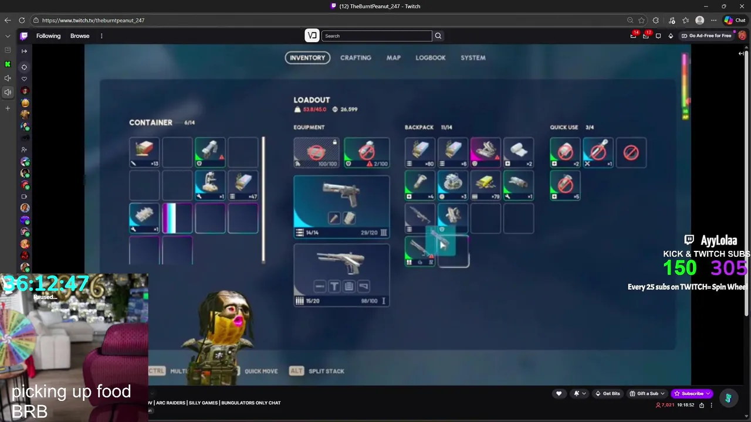This screenshot has height=422, width=751.
Task: Select the second weapon slot 15/20
Action: click(x=341, y=275)
